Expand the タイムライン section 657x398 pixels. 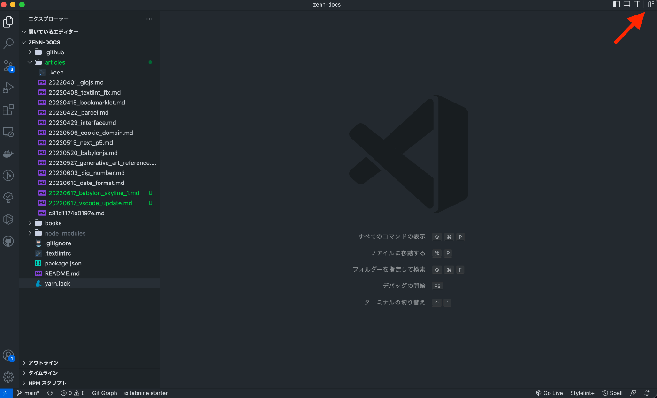[x=90, y=373]
